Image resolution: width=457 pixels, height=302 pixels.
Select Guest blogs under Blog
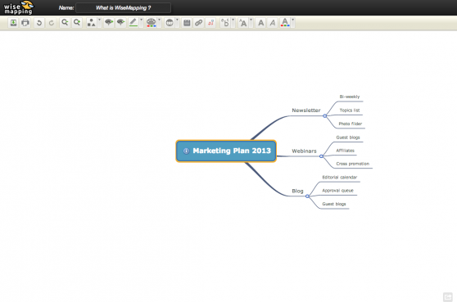[x=334, y=204]
